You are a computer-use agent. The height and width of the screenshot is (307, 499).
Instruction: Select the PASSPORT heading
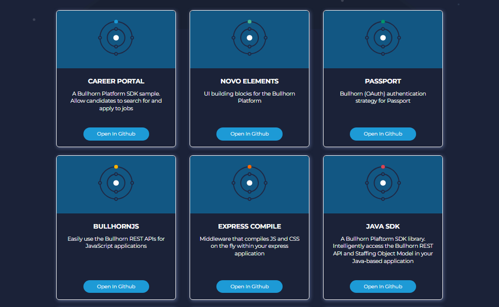click(x=383, y=81)
